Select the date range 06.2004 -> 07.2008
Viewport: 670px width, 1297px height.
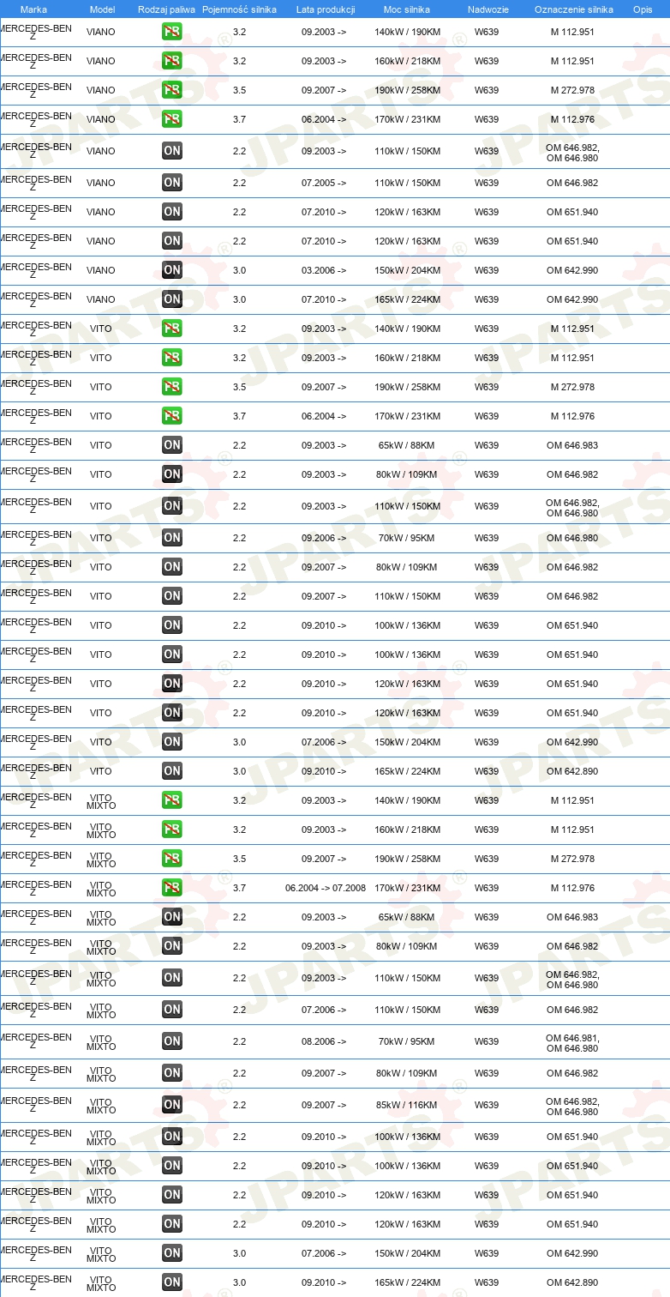326,888
